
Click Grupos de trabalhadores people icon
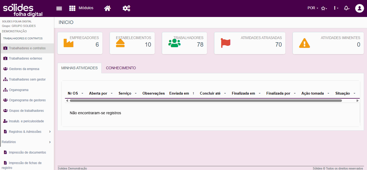point(5,111)
